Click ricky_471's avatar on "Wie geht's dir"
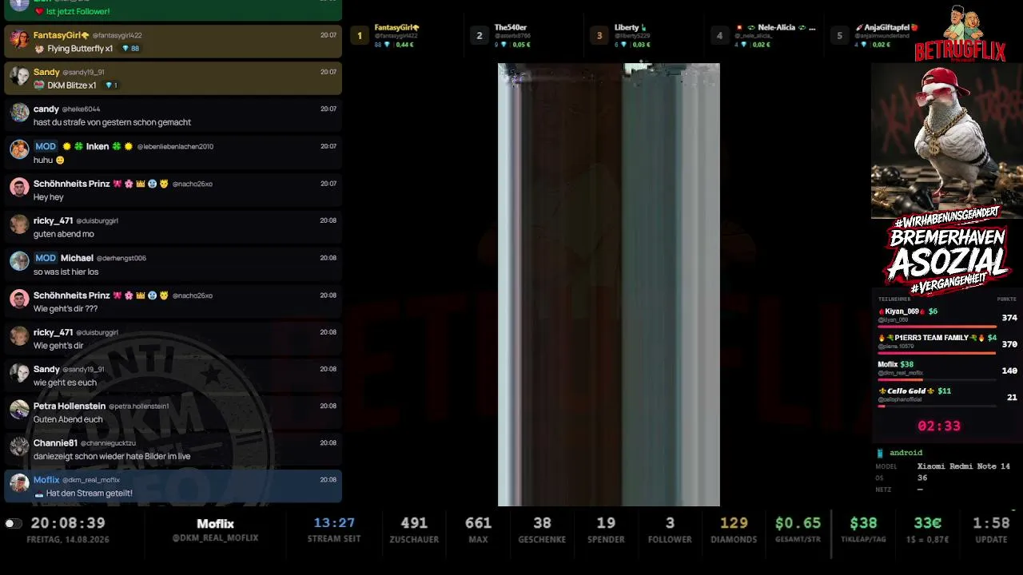Viewport: 1023px width, 575px height. pos(20,335)
